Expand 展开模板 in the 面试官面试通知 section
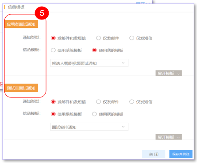 pyautogui.click(x=169, y=137)
